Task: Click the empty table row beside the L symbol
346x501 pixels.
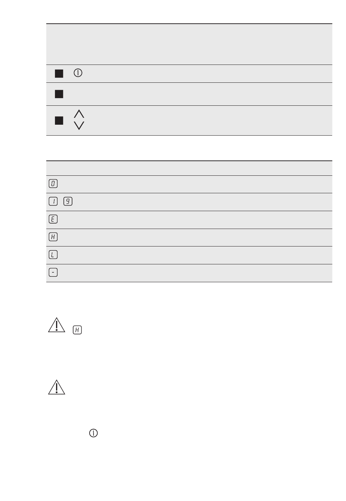Action: 189,255
